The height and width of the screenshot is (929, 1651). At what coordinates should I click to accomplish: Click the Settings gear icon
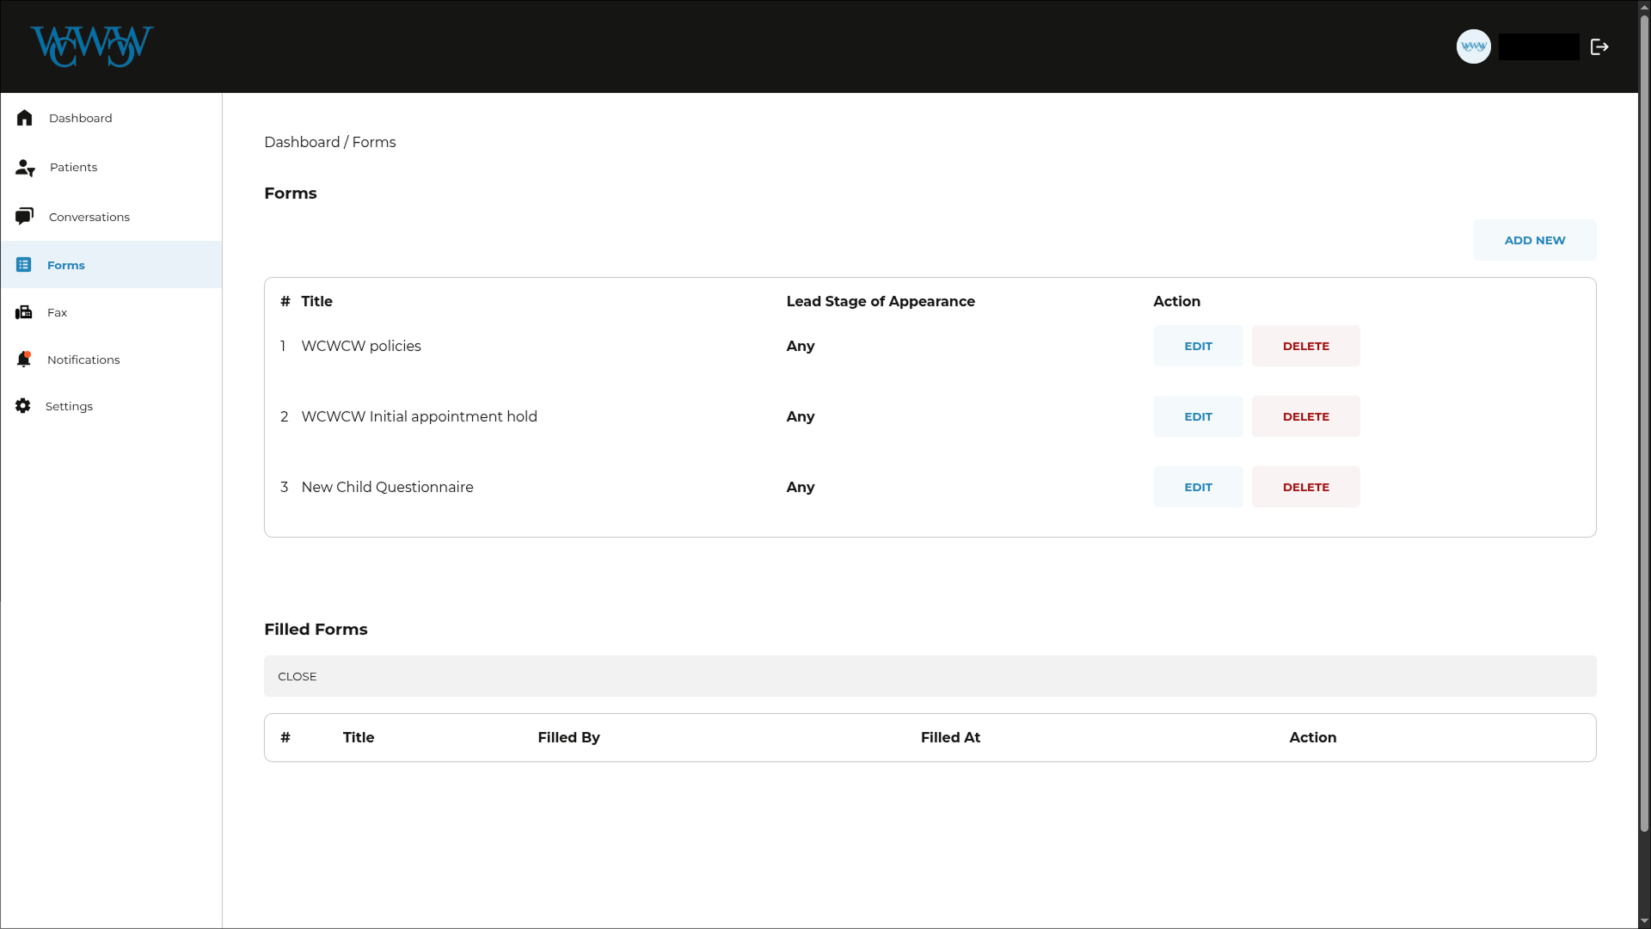tap(23, 406)
